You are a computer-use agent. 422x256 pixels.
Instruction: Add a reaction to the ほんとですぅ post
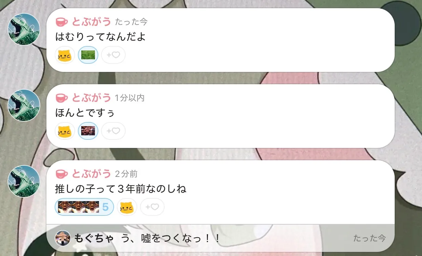[113, 131]
